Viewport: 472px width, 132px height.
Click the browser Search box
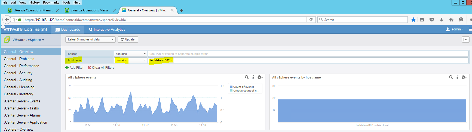(x=363, y=20)
